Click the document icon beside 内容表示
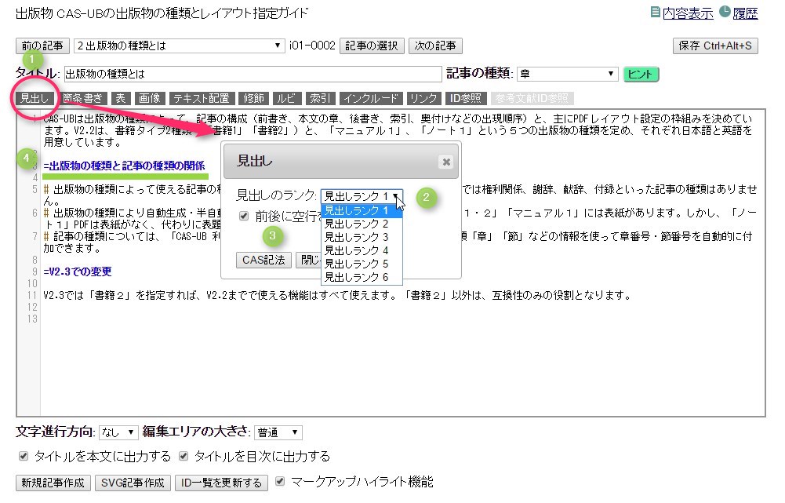 (655, 12)
